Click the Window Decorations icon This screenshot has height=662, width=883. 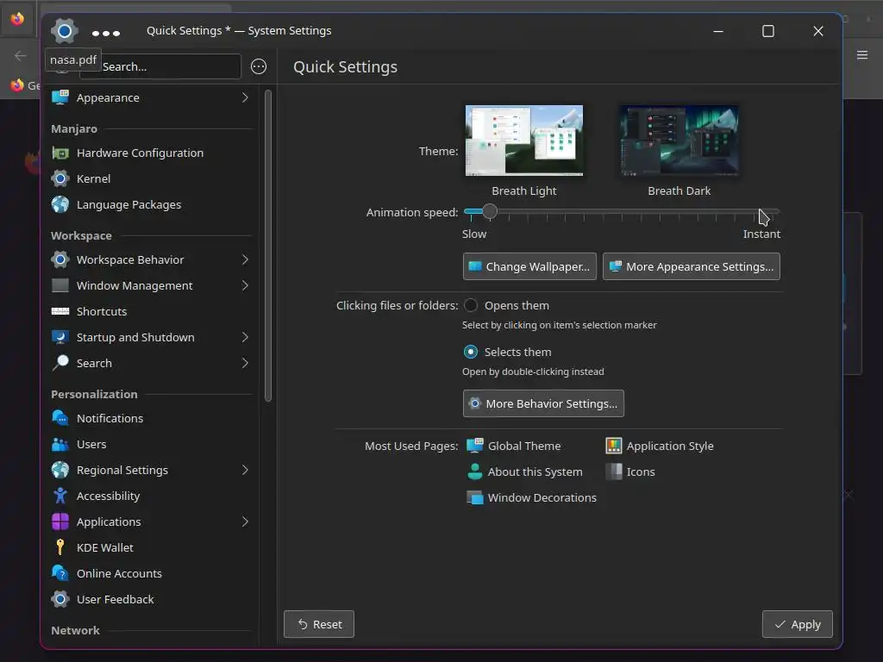click(475, 497)
